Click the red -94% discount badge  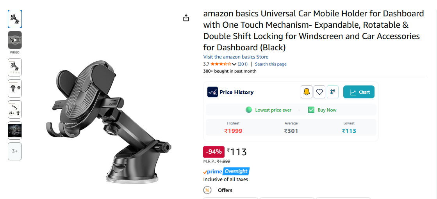pyautogui.click(x=214, y=152)
